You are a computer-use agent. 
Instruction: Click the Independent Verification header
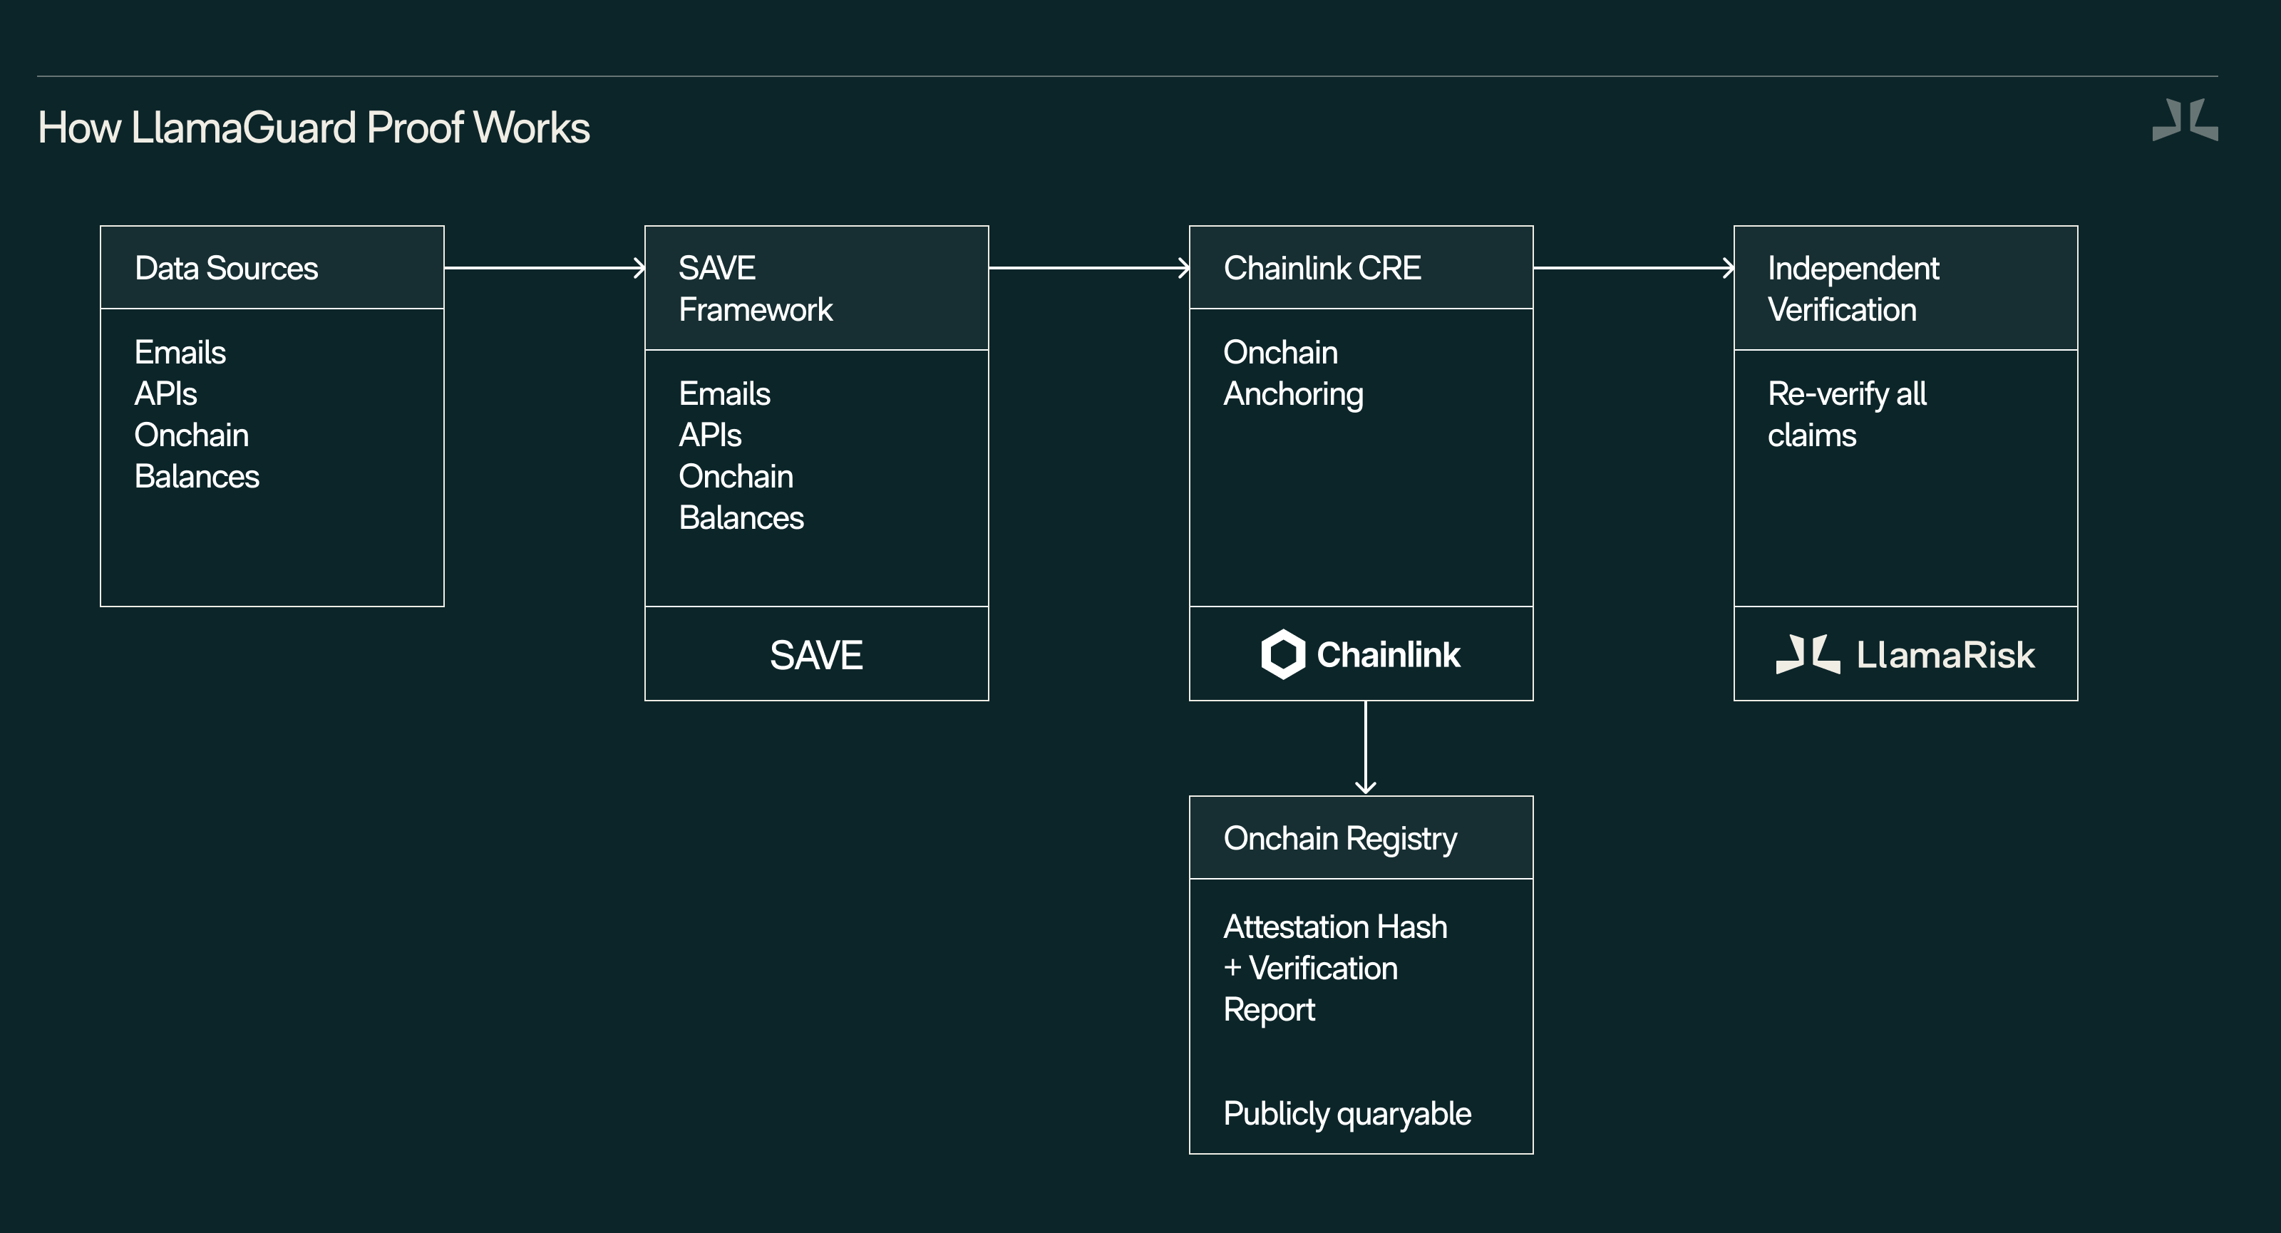pos(1853,289)
